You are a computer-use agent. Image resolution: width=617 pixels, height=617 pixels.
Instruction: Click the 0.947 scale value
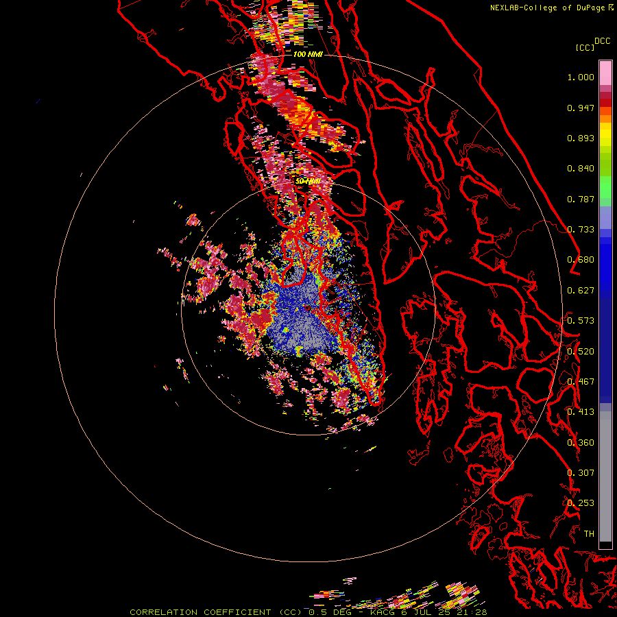pos(581,108)
